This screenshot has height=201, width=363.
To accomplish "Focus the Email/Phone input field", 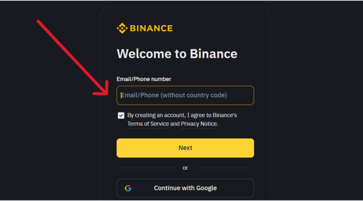I will (185, 95).
